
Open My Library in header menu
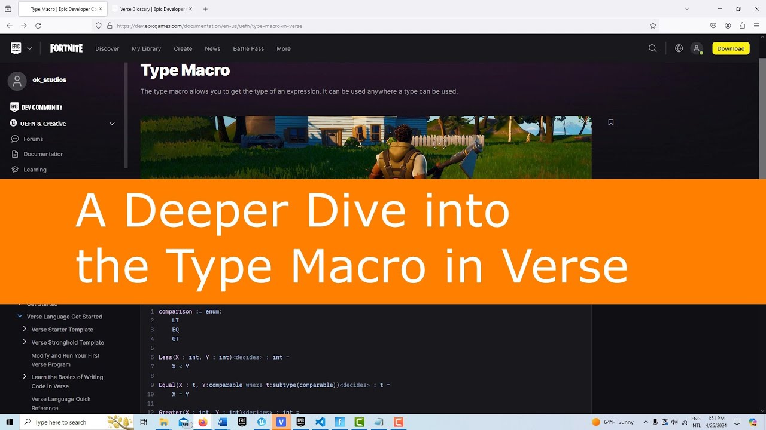tap(147, 48)
